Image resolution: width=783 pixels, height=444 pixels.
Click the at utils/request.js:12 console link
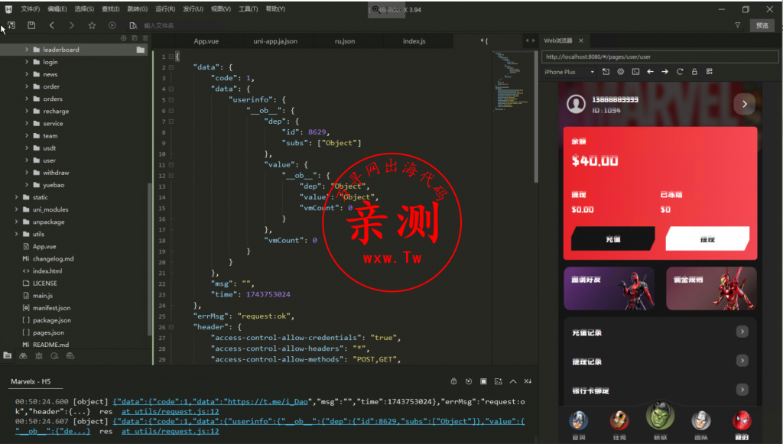(170, 412)
